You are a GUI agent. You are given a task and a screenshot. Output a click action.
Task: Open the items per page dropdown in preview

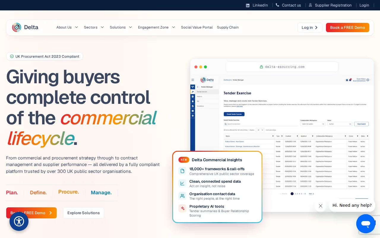click(260, 130)
